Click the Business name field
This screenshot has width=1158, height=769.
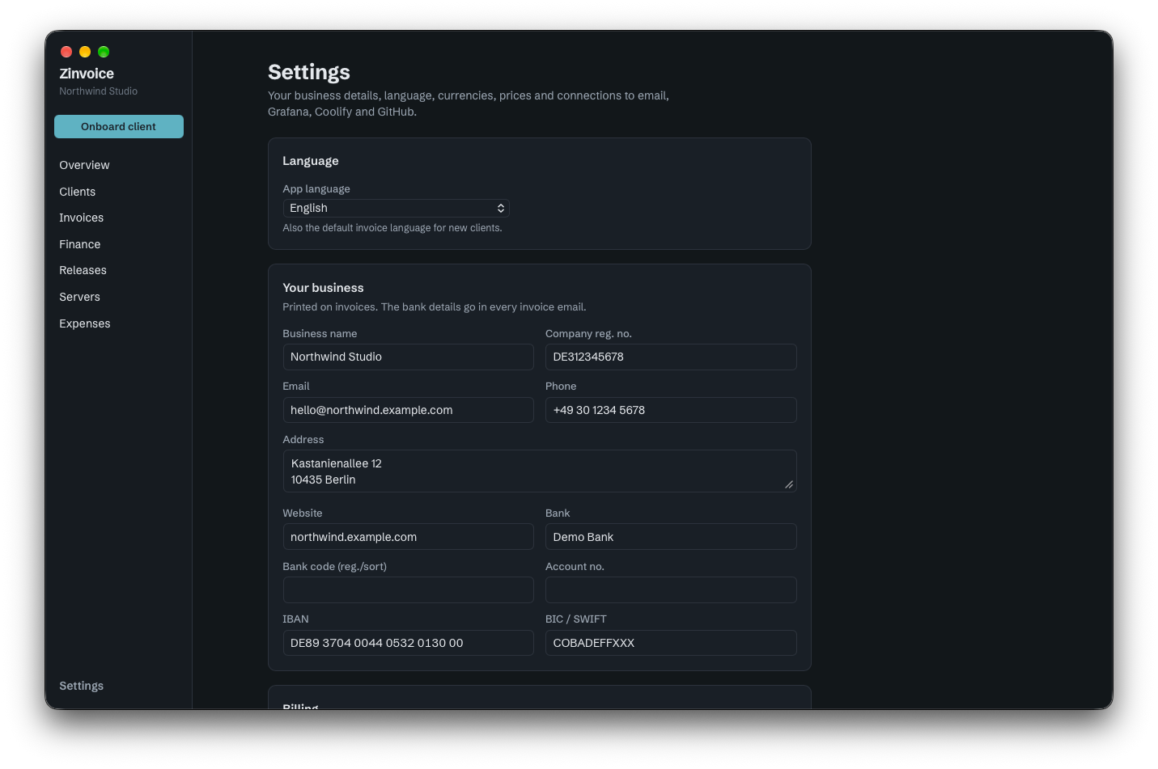[x=408, y=357]
